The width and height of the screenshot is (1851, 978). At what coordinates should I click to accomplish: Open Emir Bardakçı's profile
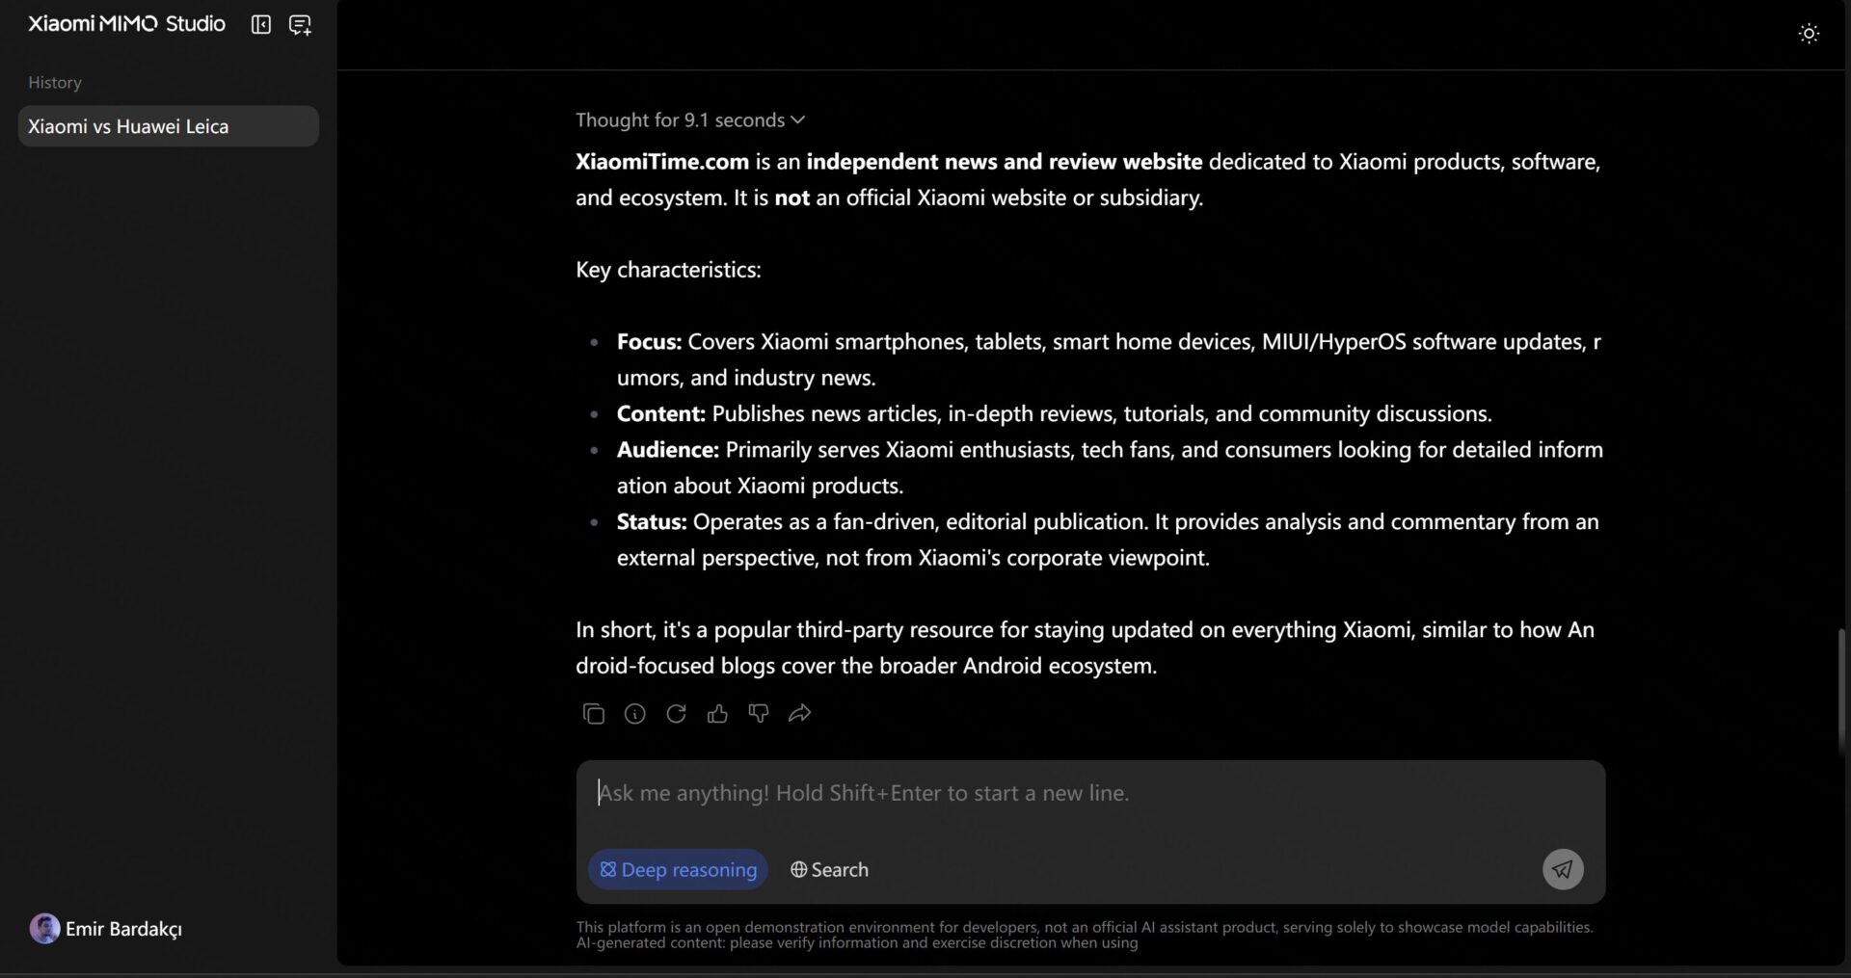pos(105,928)
